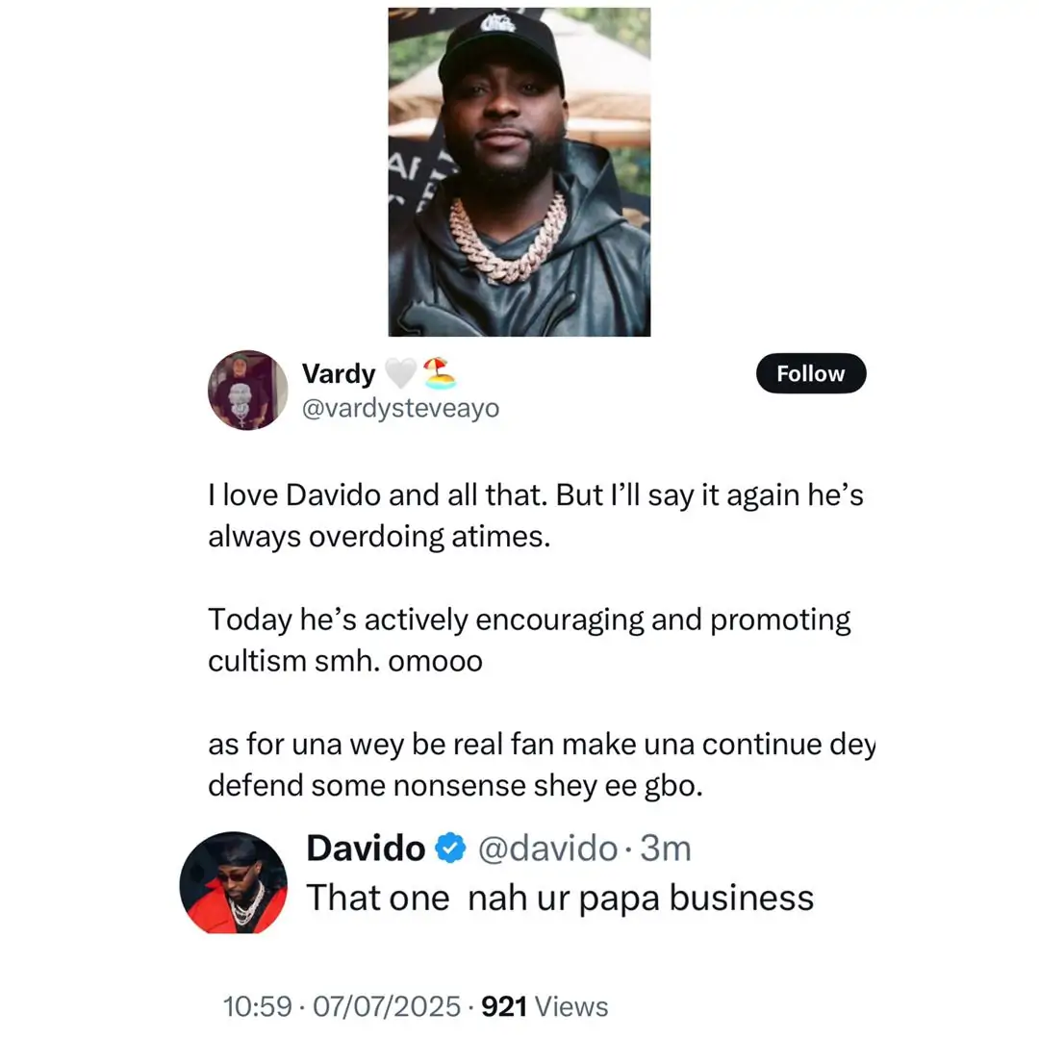Click the Vardy display name

pos(339,373)
